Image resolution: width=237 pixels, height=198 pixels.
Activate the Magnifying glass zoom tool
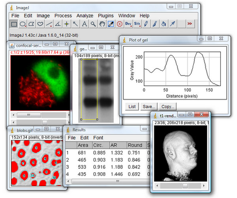point(93,24)
